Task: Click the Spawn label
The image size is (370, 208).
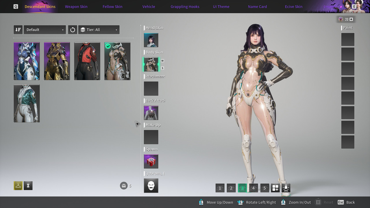Action: pyautogui.click(x=151, y=149)
